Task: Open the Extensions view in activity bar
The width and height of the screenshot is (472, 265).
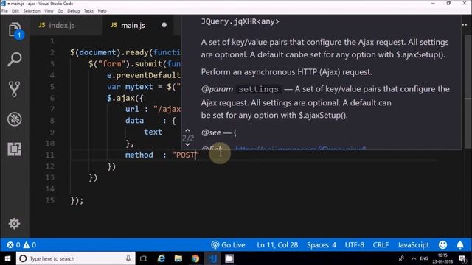Action: coord(15,149)
